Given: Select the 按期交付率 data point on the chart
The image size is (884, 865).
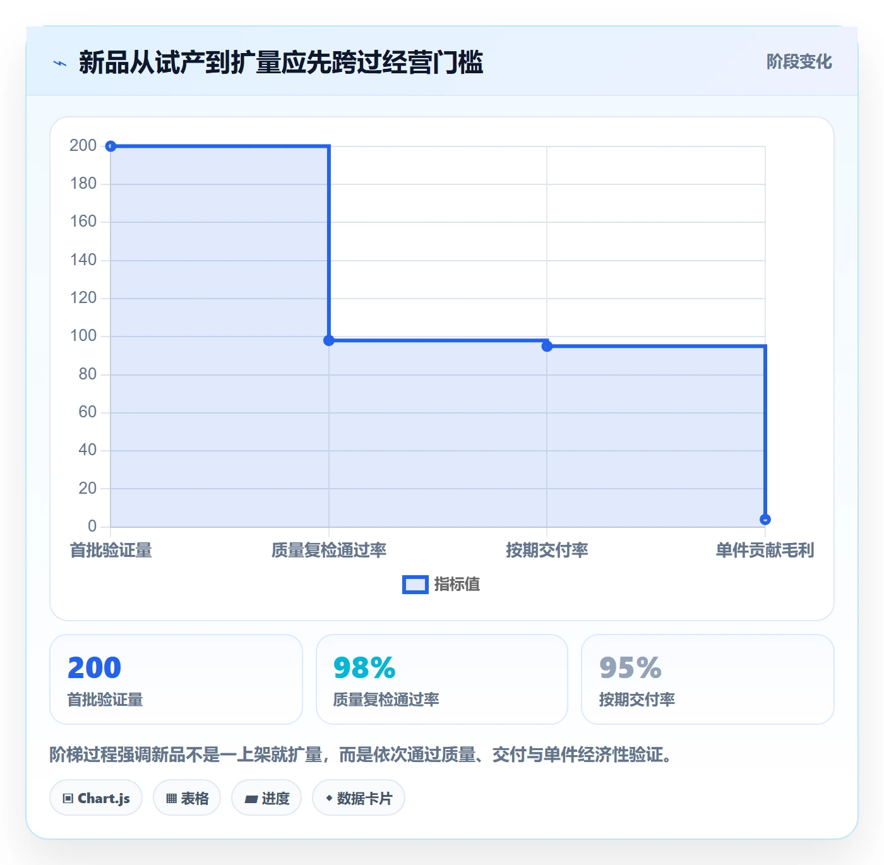Looking at the screenshot, I should (547, 346).
